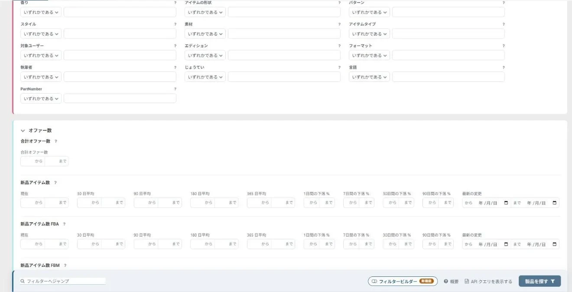Open help for 新品アイテム数 FBM heading
Viewport: 572px width, 292px height.
pyautogui.click(x=65, y=266)
